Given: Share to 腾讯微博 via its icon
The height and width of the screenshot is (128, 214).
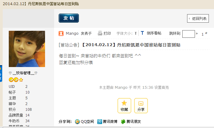Looking at the screenshot, I should pos(100,121).
